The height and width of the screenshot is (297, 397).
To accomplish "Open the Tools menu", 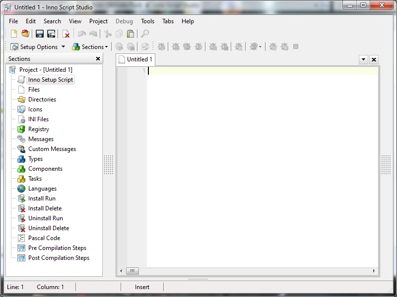I will (x=147, y=21).
